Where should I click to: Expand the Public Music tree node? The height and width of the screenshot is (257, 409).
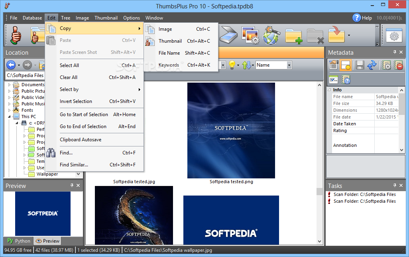click(x=10, y=104)
